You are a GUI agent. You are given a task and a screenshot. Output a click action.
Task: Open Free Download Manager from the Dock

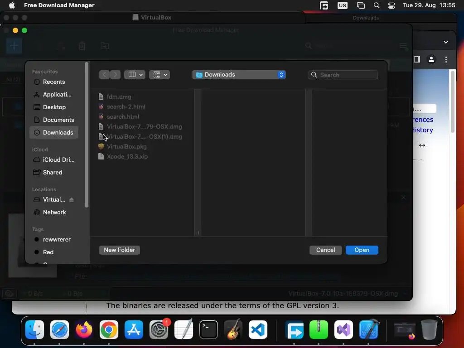coord(294,330)
